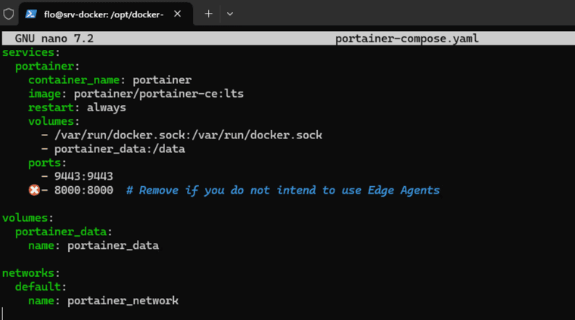Viewport: 575px width, 320px height.
Task: Place cursor on the services: line
Action: 29,52
